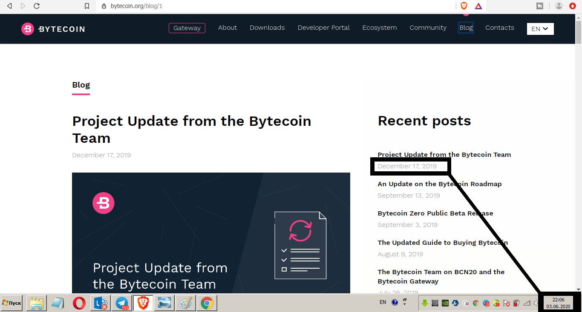Open Telegram from the taskbar
582x312 pixels.
point(122,303)
